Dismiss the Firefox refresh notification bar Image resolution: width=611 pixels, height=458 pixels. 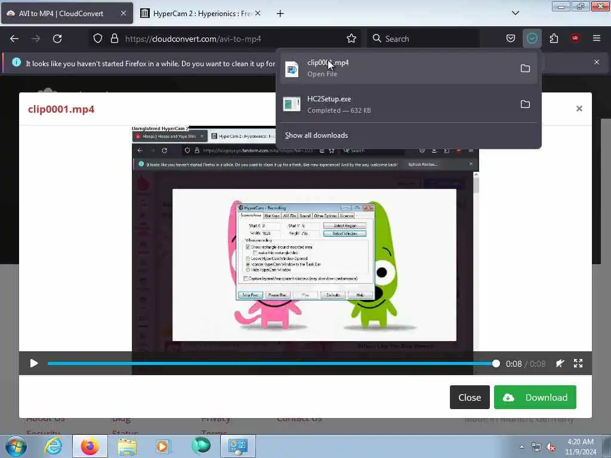597,62
